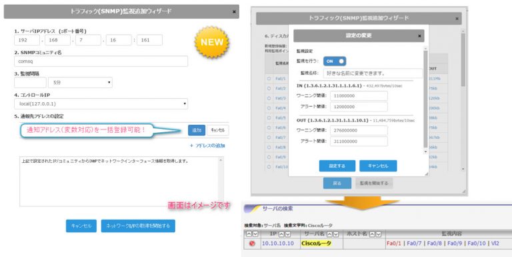Open コントロールIP local(127.0.0.1) dropdown
This screenshot has width=512, height=257.
101,103
